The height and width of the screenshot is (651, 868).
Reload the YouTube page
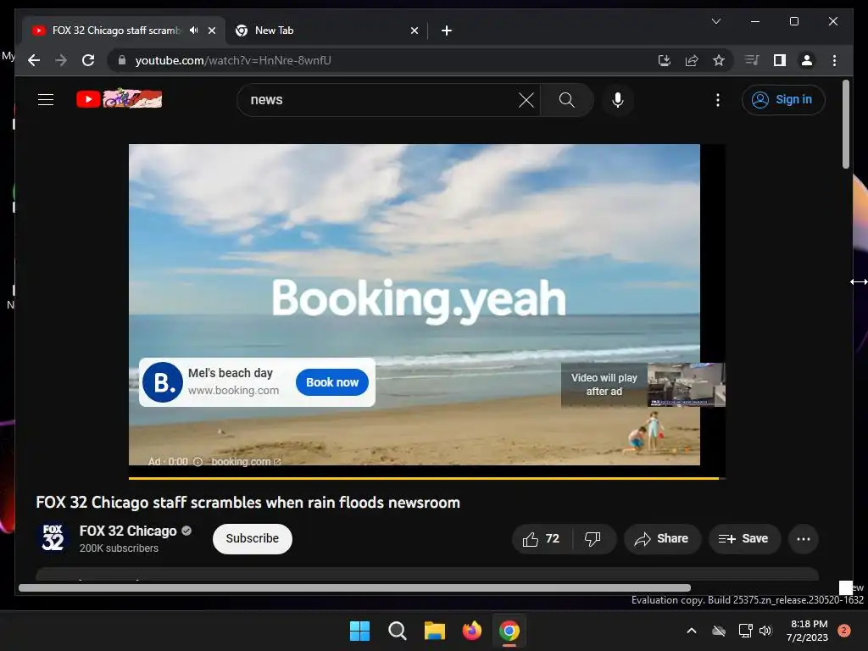(88, 60)
